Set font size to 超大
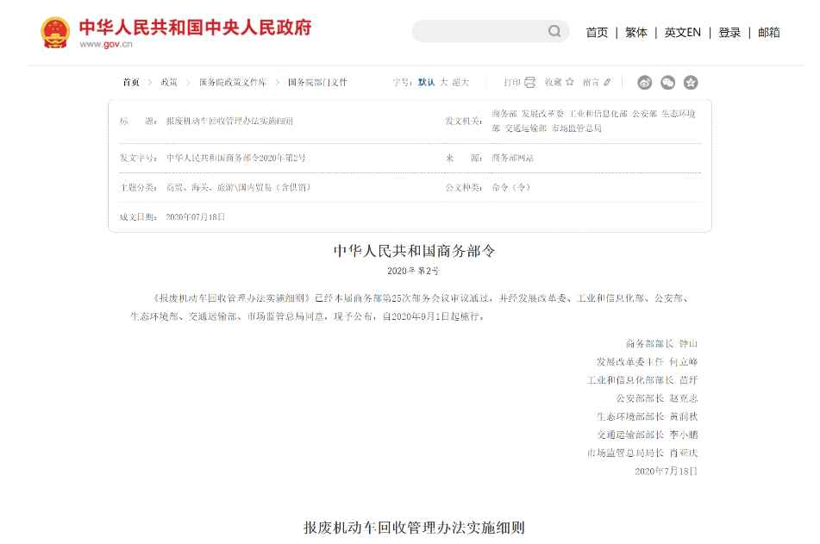This screenshot has width=820, height=544. click(x=460, y=83)
